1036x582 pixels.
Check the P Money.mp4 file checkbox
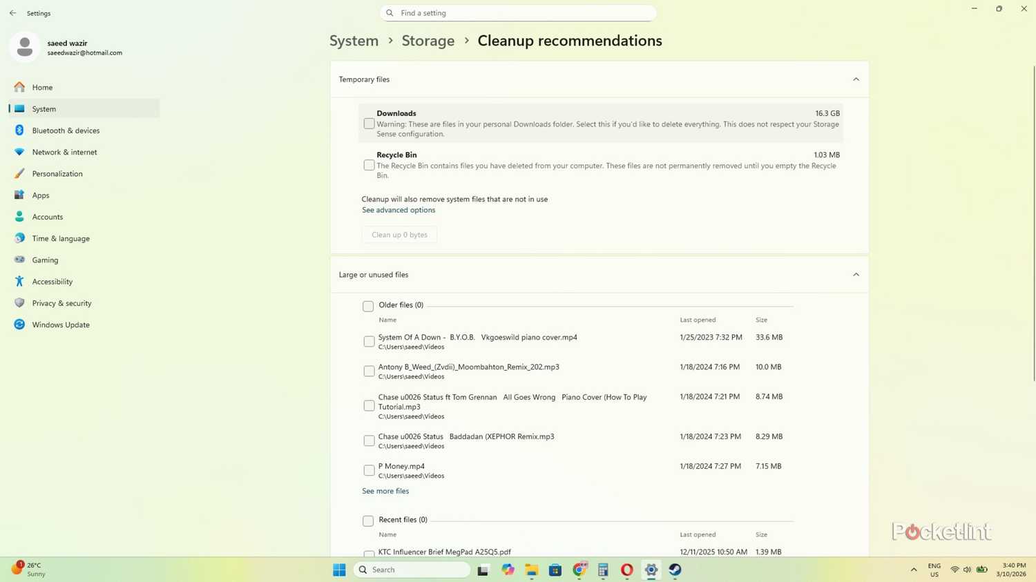pyautogui.click(x=369, y=470)
